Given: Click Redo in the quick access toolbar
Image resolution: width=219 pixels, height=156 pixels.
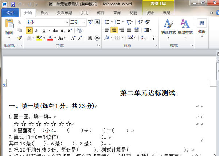Looking at the screenshot, I should 30,4.
